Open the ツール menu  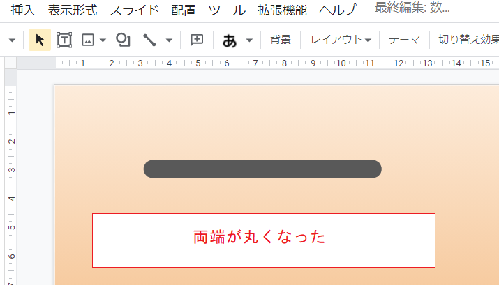(x=227, y=10)
